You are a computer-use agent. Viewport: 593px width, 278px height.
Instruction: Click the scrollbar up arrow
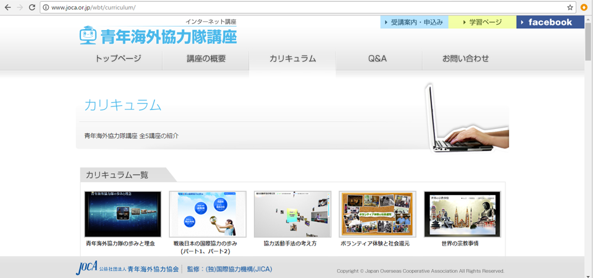tap(588, 18)
